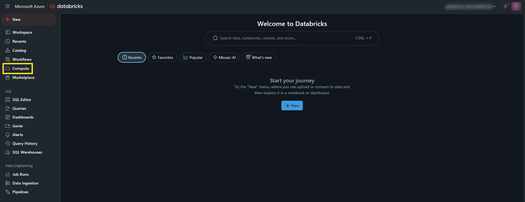Click the Dashboards grid icon

8,117
